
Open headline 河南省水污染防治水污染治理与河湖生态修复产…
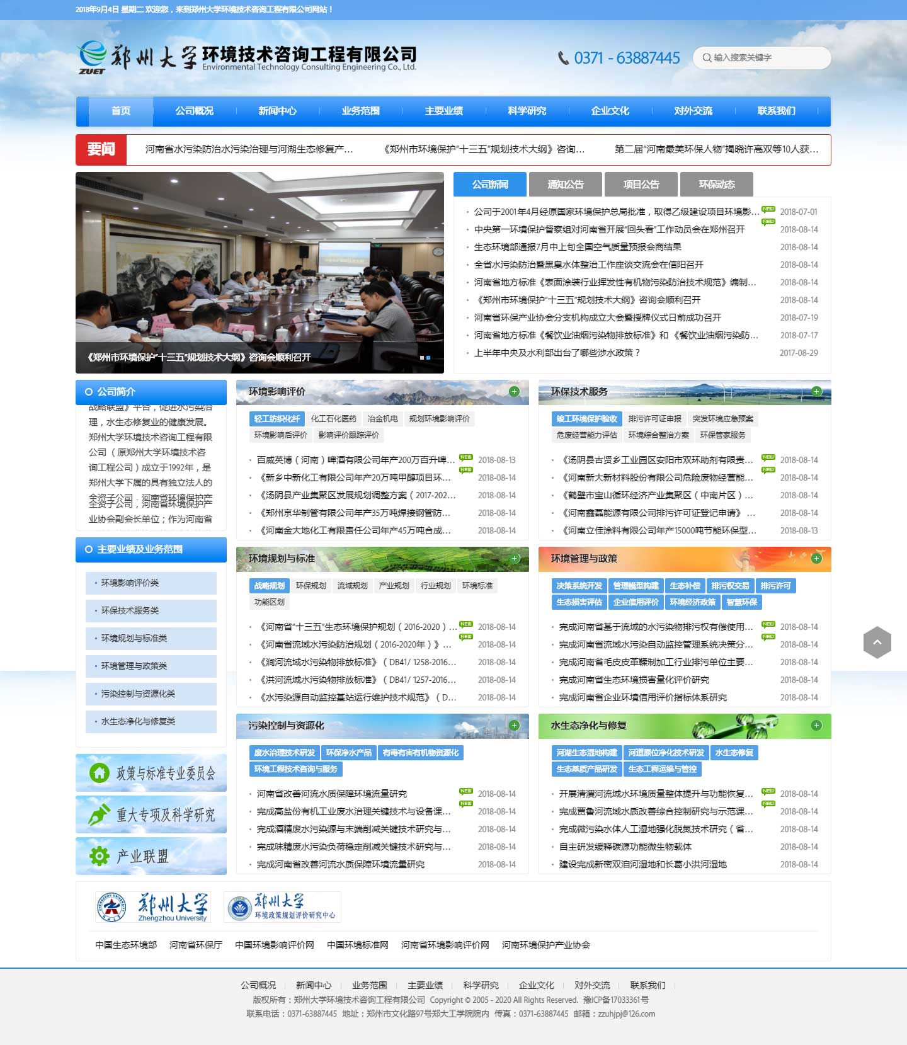pos(249,149)
